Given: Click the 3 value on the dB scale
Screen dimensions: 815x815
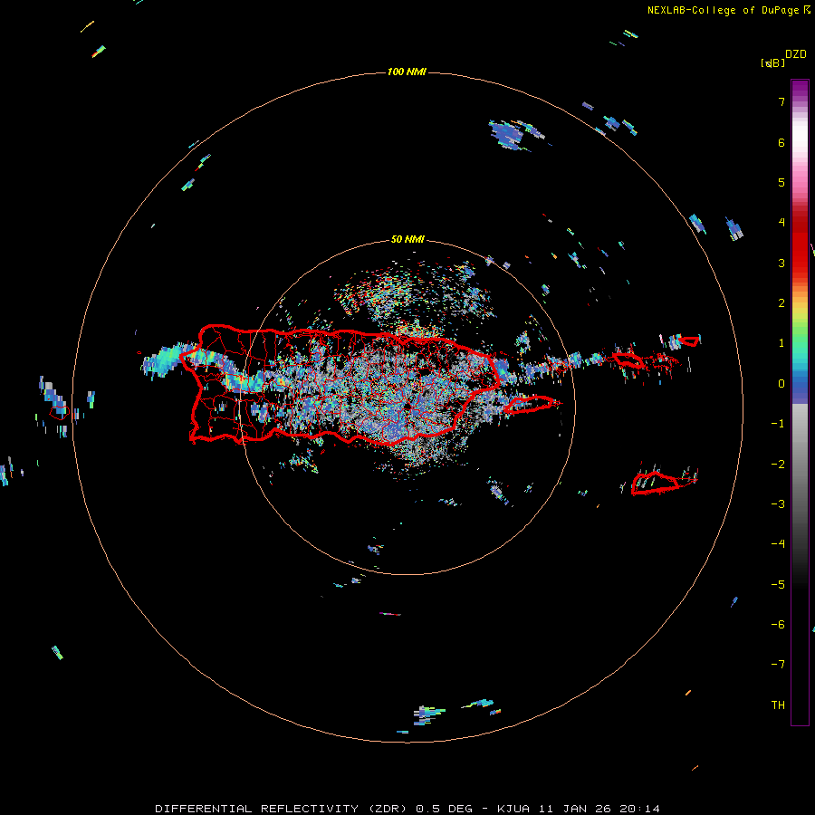Looking at the screenshot, I should click(781, 263).
